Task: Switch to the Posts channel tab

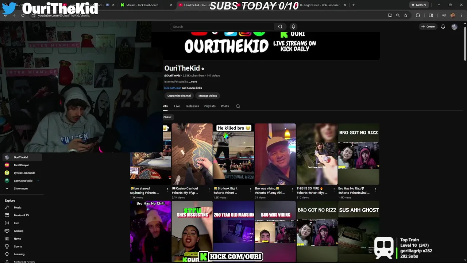Action: (225, 106)
